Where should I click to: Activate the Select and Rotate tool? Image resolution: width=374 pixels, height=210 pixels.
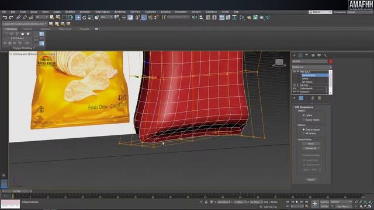pos(84,17)
